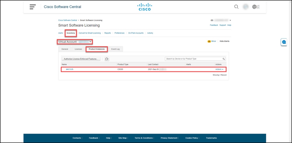The height and width of the screenshot is (143, 292).
Task: Switch to the General tab
Action: (x=65, y=49)
